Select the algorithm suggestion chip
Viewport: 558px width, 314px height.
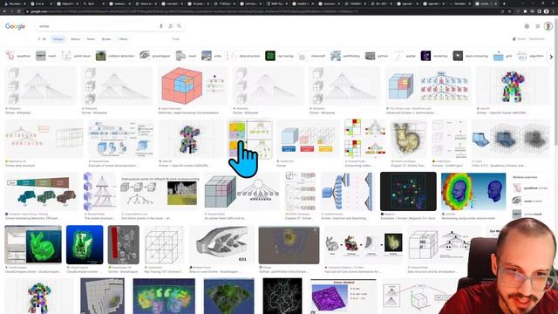tap(531, 56)
